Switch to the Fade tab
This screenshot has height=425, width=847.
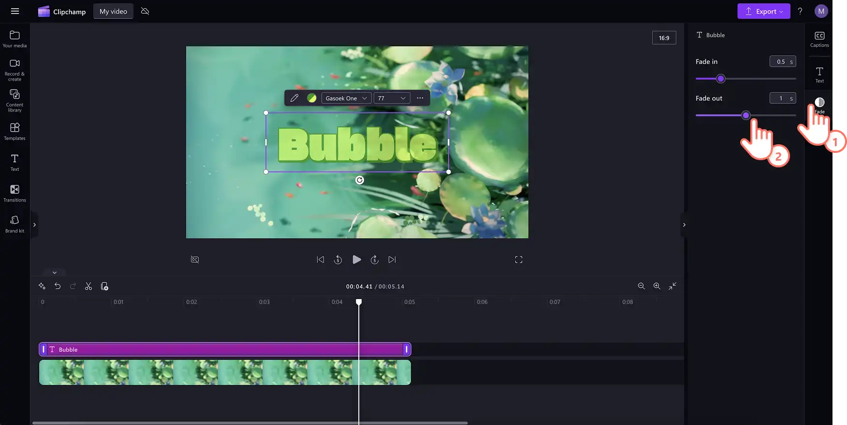pos(819,105)
